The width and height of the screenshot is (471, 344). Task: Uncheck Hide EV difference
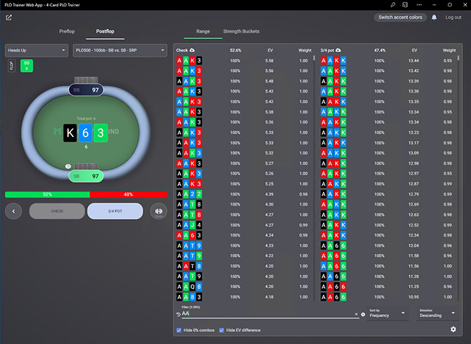pyautogui.click(x=222, y=330)
